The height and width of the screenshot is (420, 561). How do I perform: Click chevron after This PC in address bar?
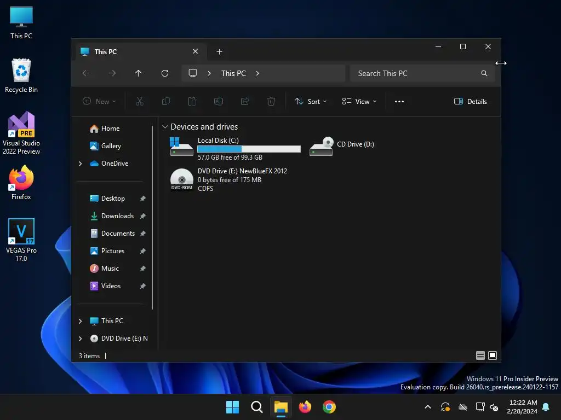click(x=257, y=73)
